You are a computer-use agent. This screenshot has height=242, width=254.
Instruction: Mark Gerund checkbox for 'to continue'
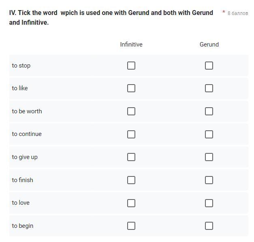tap(209, 134)
